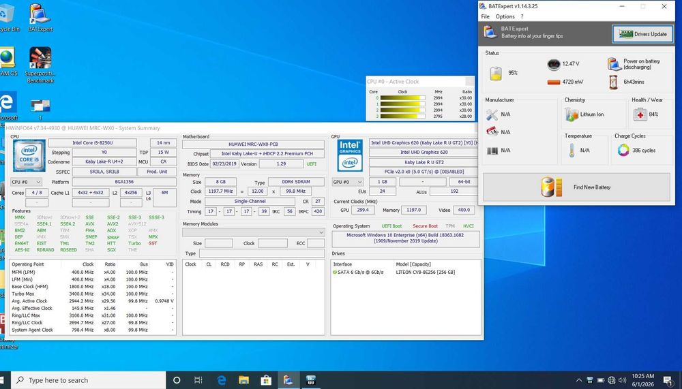Click the voltage gauge icon beside 12.47 V

click(554, 64)
